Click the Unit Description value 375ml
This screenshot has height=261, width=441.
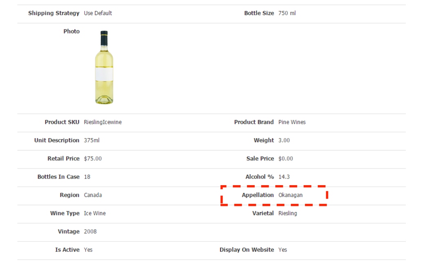point(91,140)
